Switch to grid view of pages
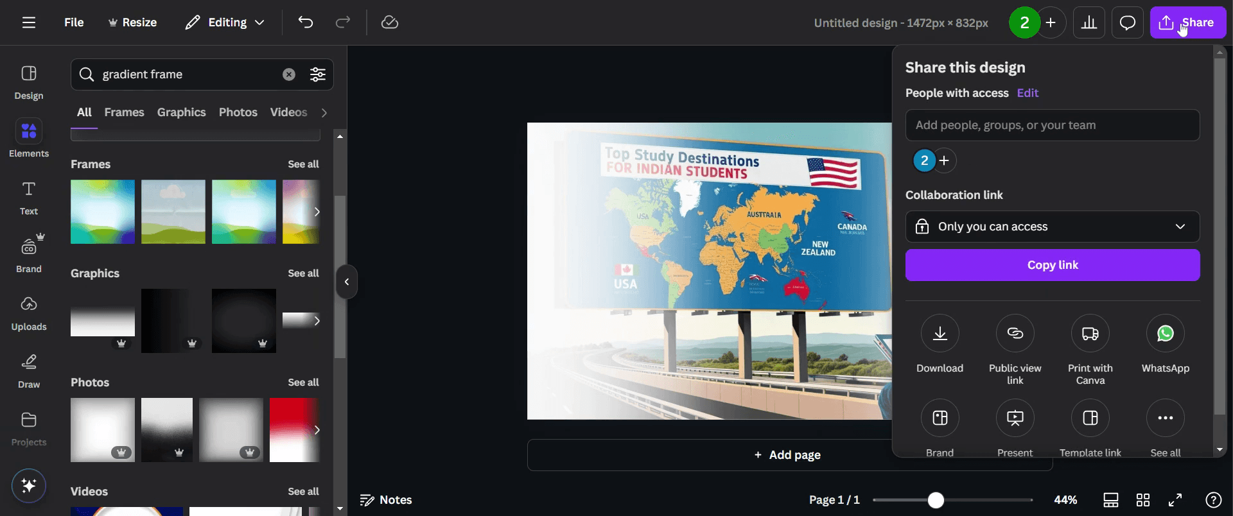 click(x=1143, y=500)
